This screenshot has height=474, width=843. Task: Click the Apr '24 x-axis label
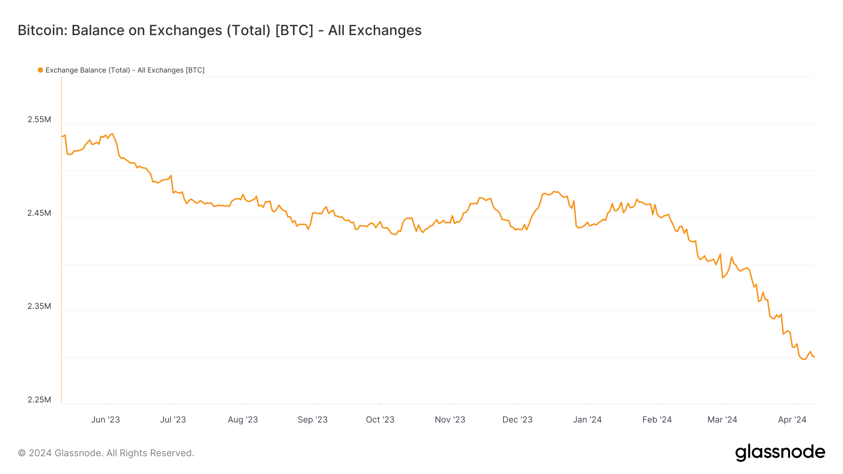click(x=792, y=420)
